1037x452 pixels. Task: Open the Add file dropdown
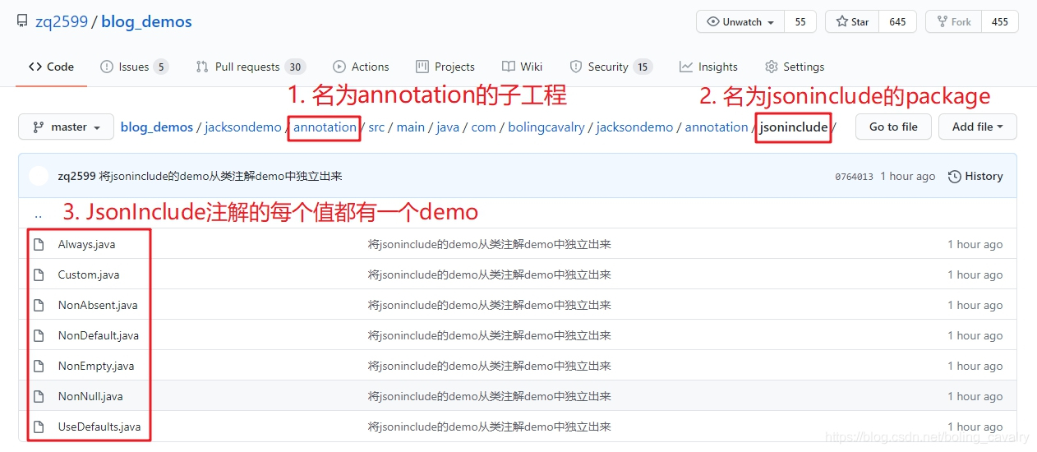click(x=978, y=127)
